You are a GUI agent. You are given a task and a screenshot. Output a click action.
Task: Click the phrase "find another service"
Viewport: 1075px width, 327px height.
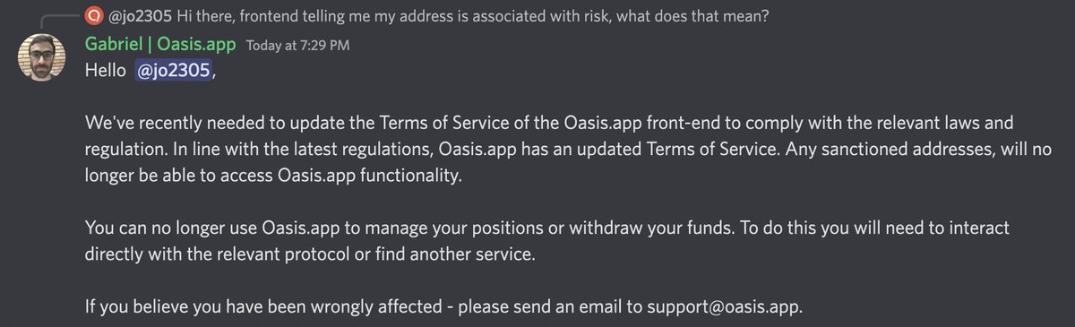(454, 254)
